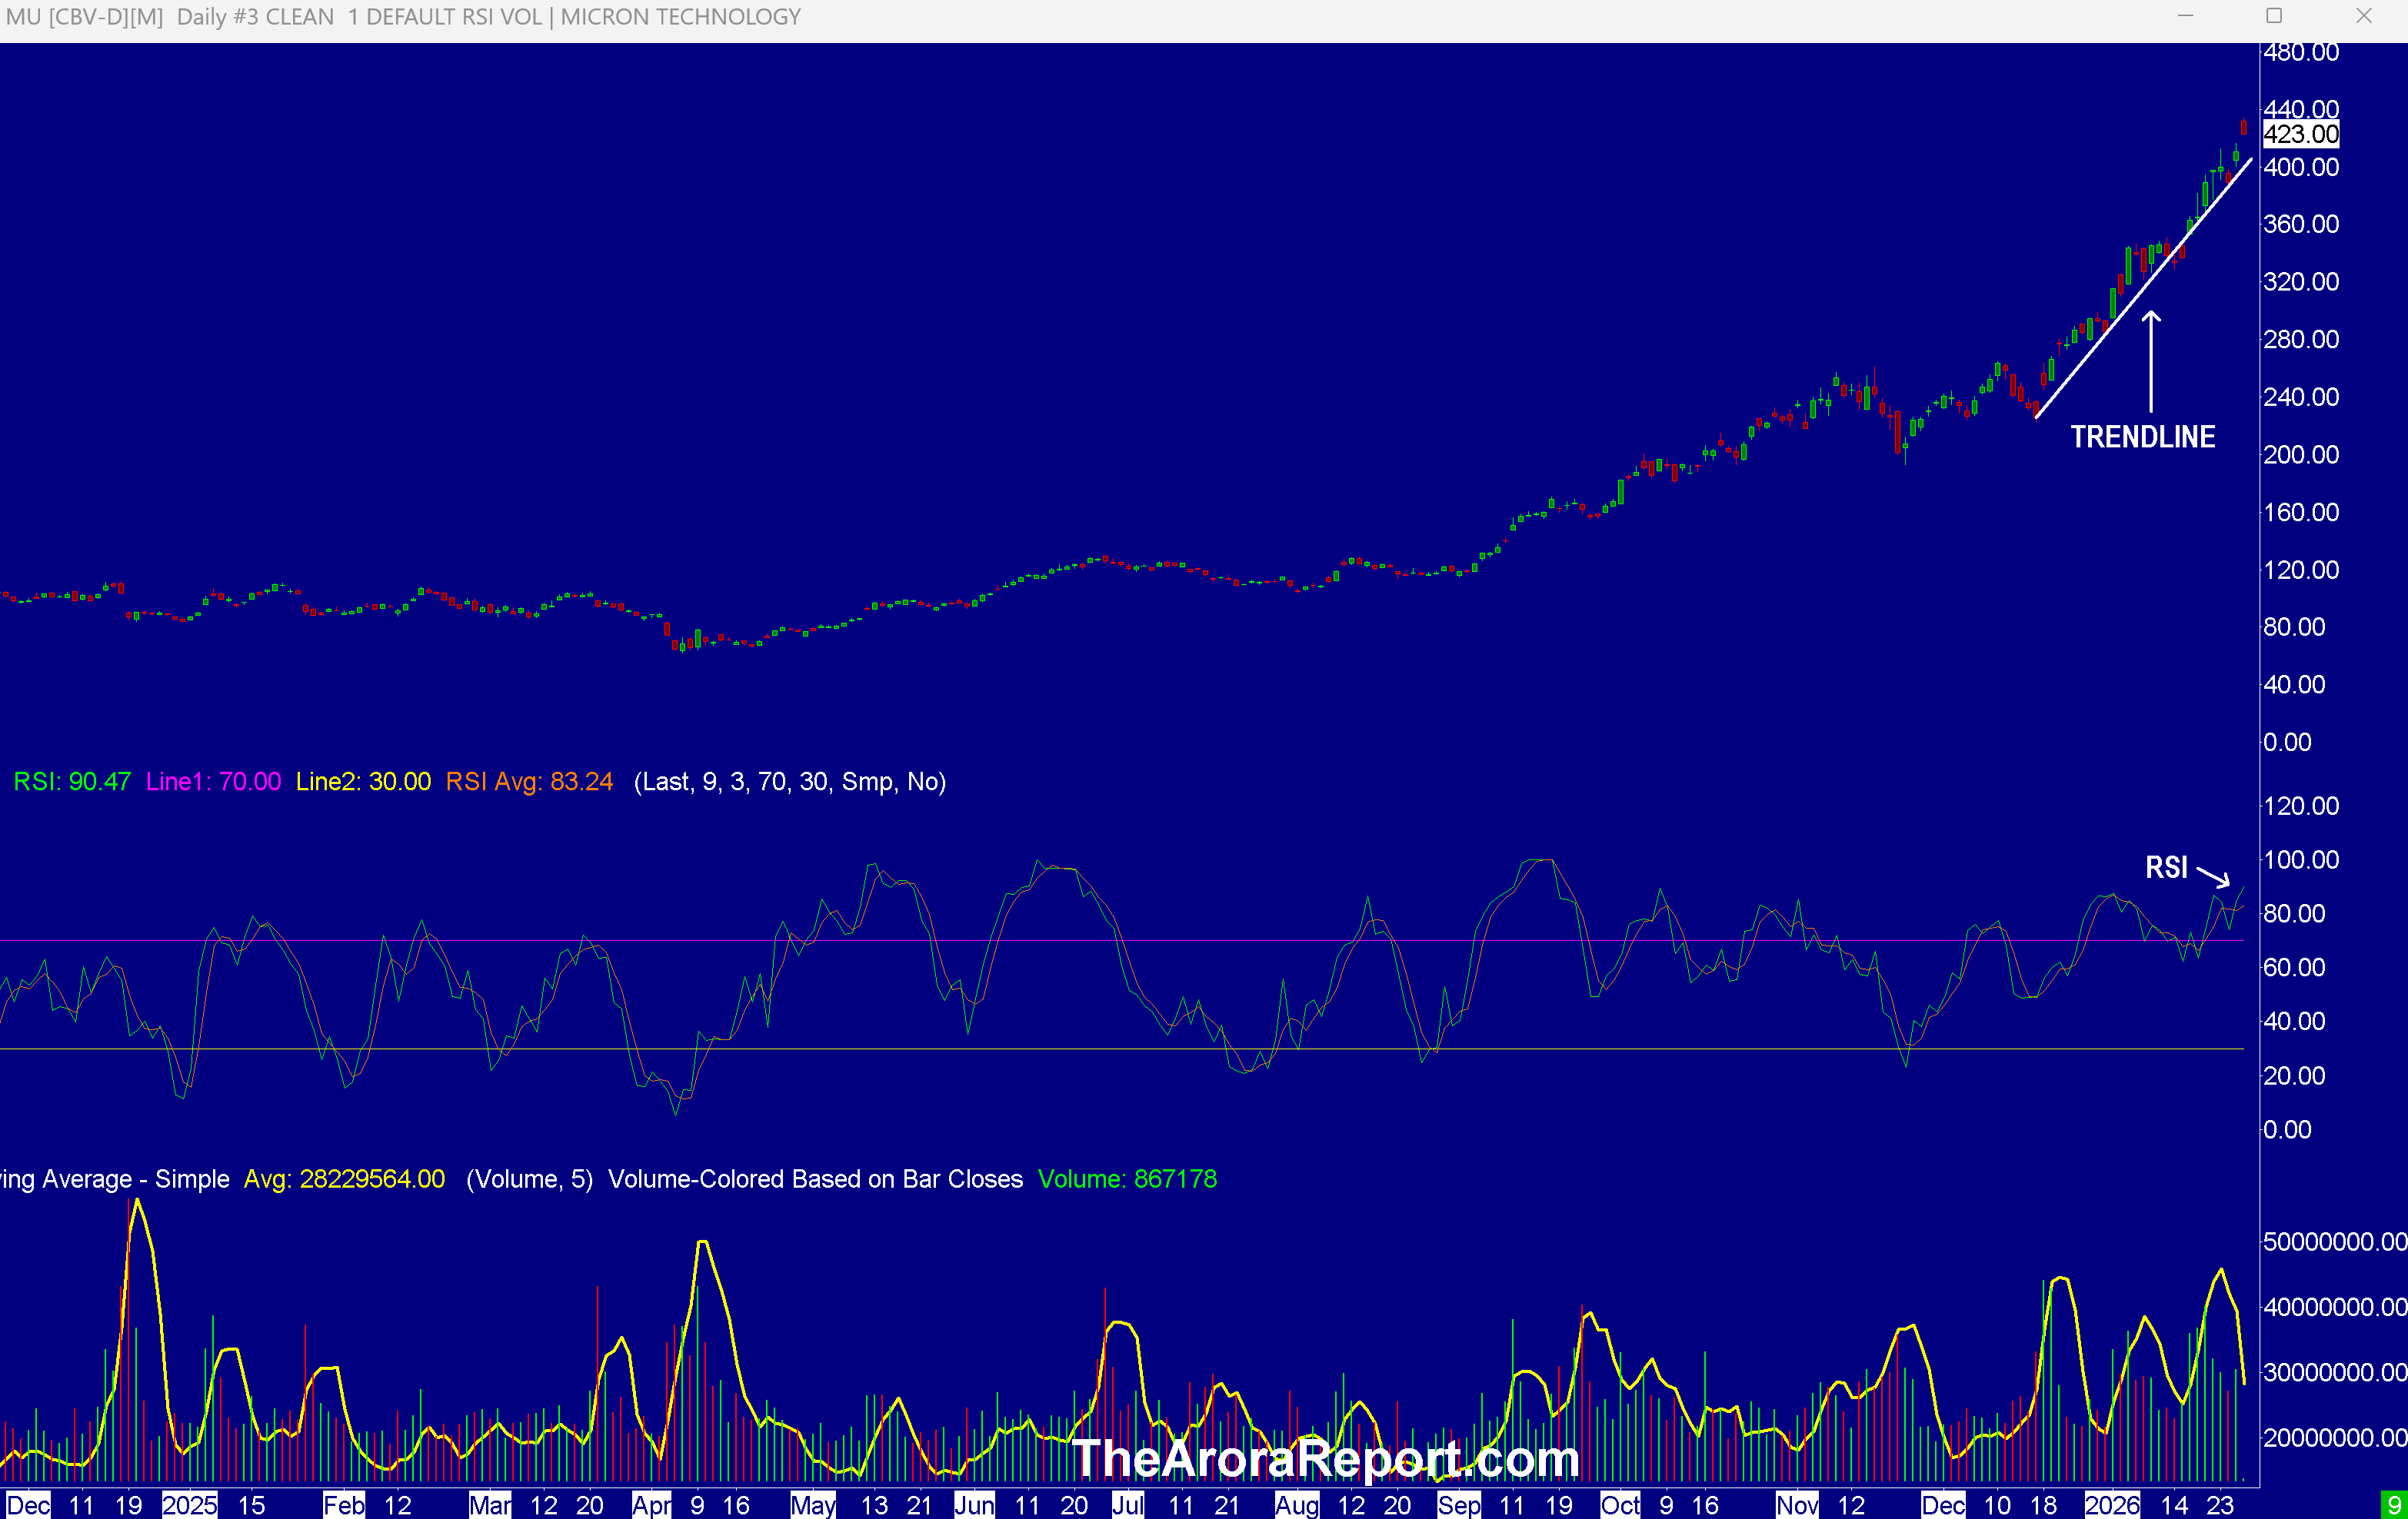Click the white arrow above TRENDLINE text

tap(2150, 361)
